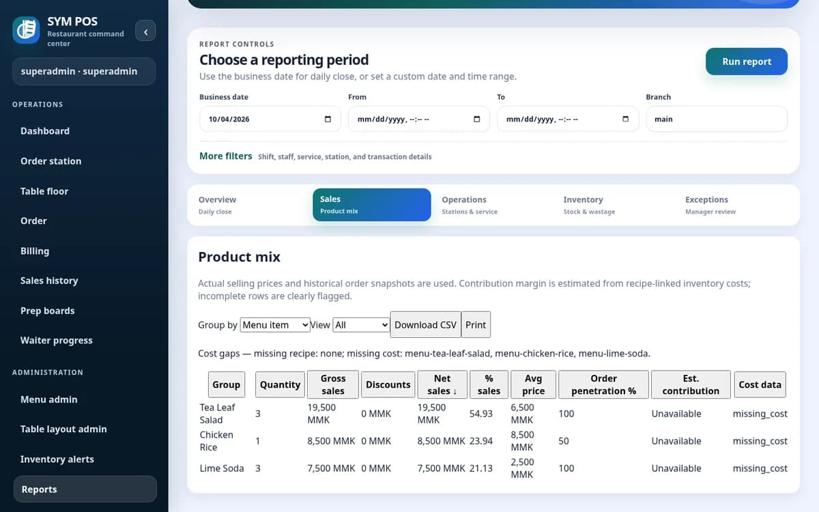Sort table by Quantity column header
This screenshot has width=819, height=512.
tap(280, 384)
